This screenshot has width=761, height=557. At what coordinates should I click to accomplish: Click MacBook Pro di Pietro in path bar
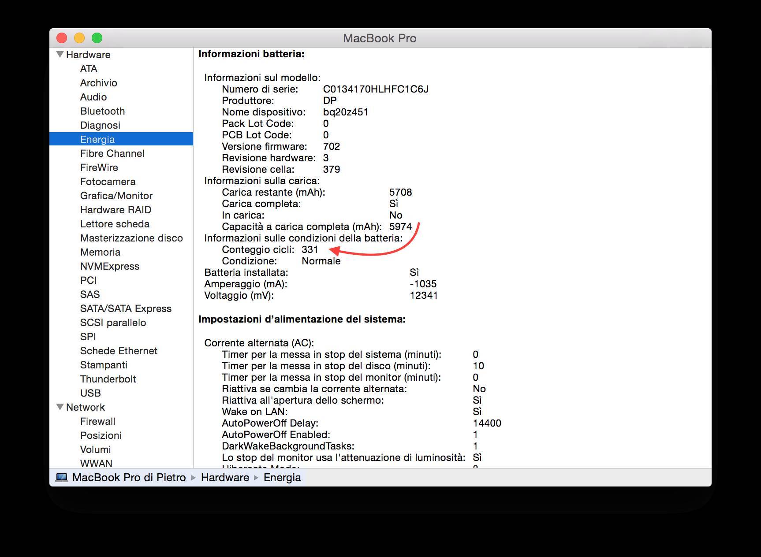pos(129,478)
